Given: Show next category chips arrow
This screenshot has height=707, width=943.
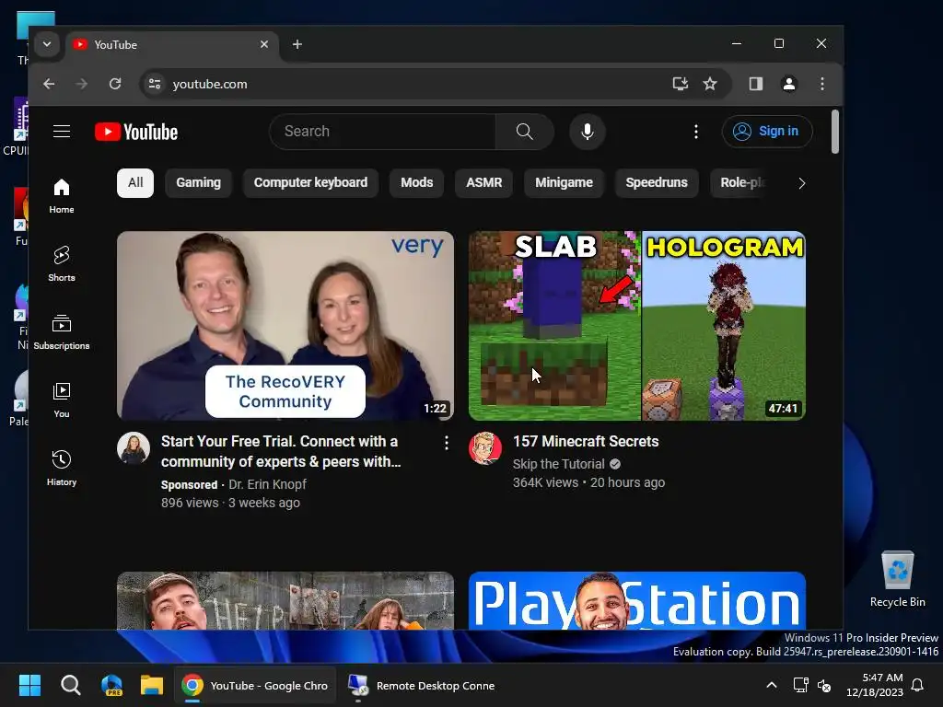Looking at the screenshot, I should point(802,183).
